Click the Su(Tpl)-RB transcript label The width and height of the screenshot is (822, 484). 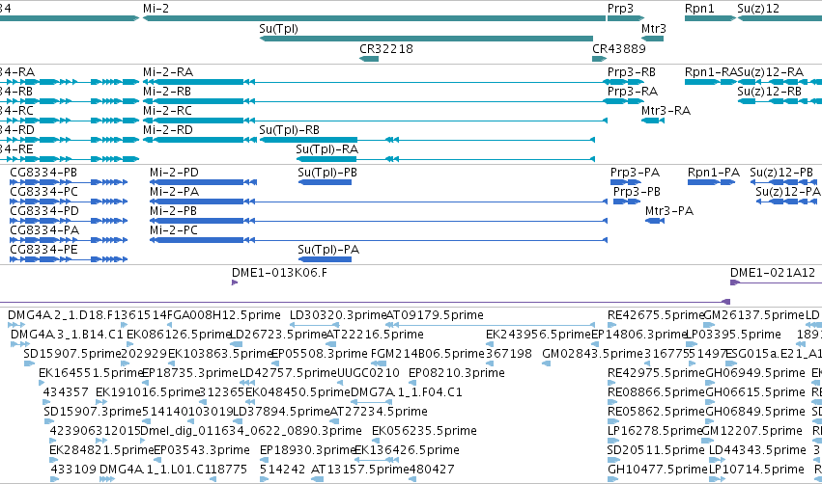click(x=289, y=130)
